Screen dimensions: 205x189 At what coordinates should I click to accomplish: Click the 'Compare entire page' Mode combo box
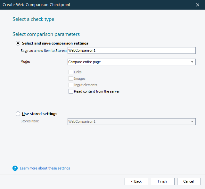(x=128, y=62)
